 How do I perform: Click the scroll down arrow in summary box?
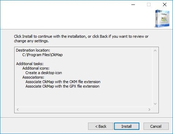click(155, 104)
